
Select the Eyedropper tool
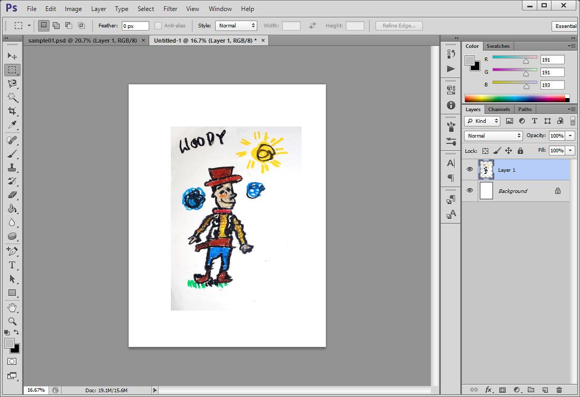12,125
